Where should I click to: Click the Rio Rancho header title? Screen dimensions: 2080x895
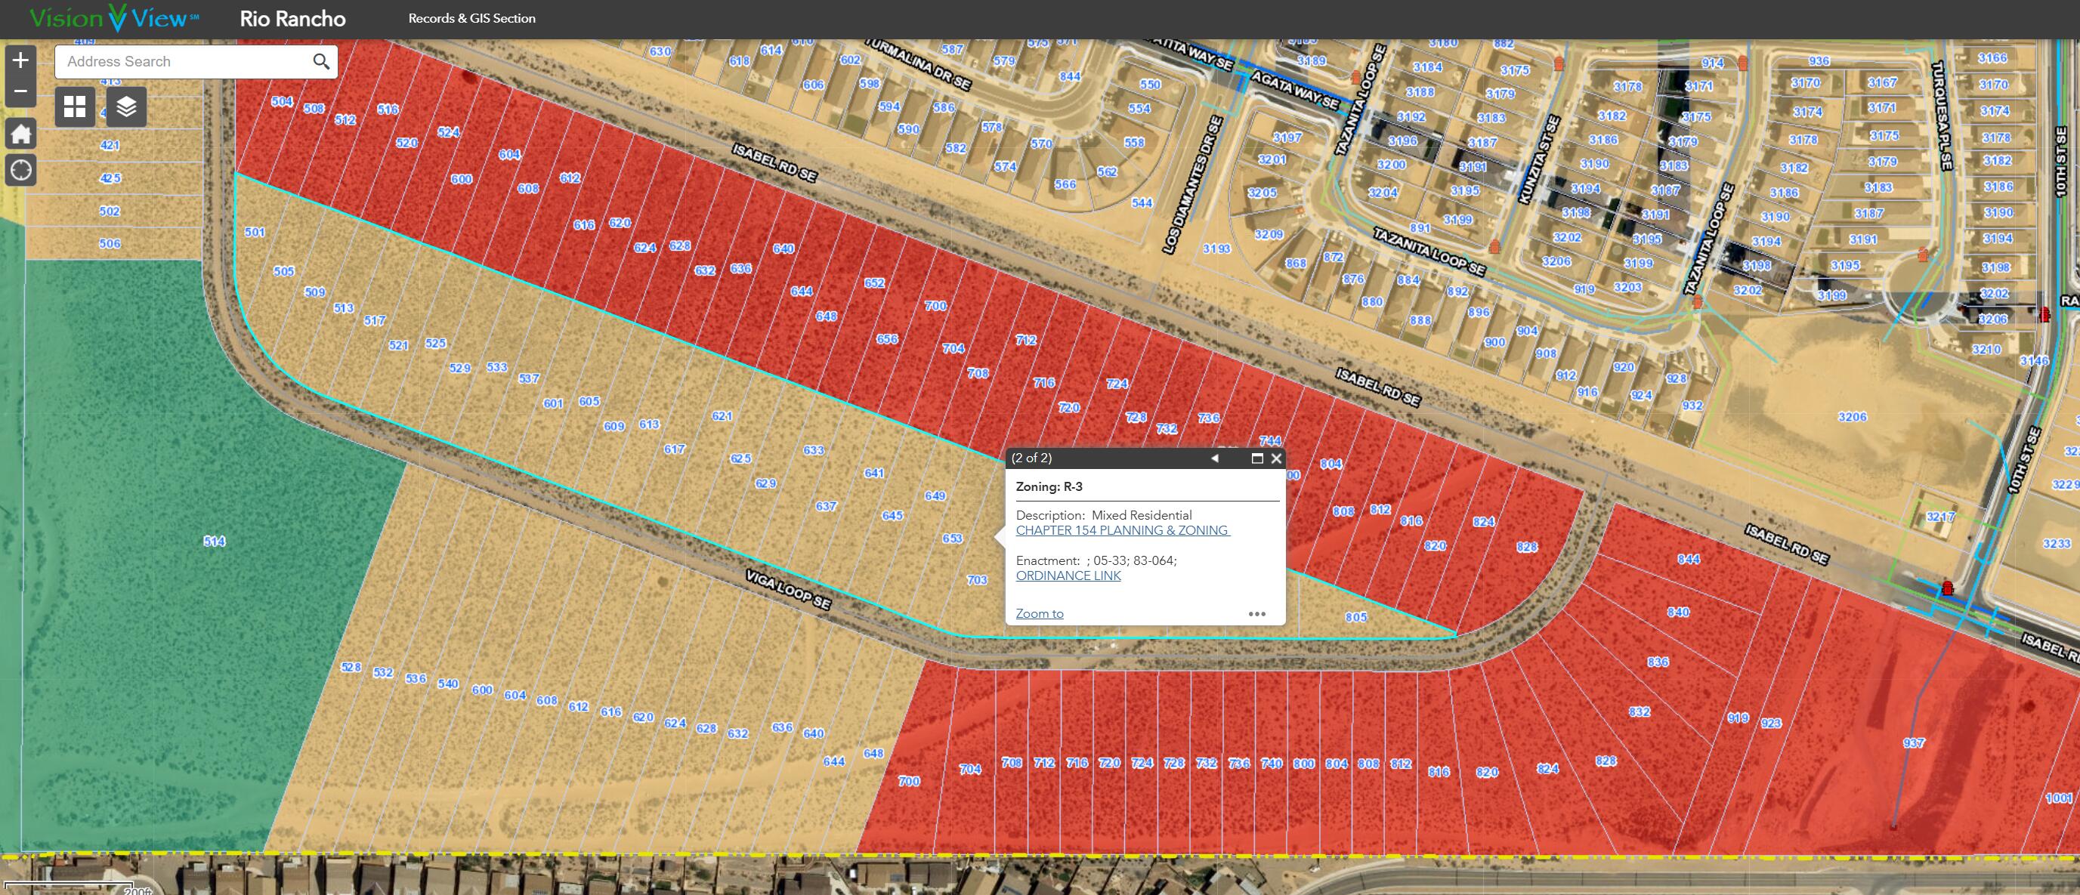pyautogui.click(x=292, y=19)
